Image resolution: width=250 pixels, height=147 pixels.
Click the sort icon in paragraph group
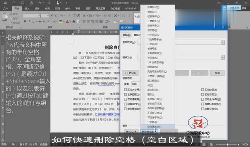tap(123, 16)
